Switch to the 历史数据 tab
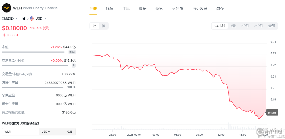 point(200,9)
